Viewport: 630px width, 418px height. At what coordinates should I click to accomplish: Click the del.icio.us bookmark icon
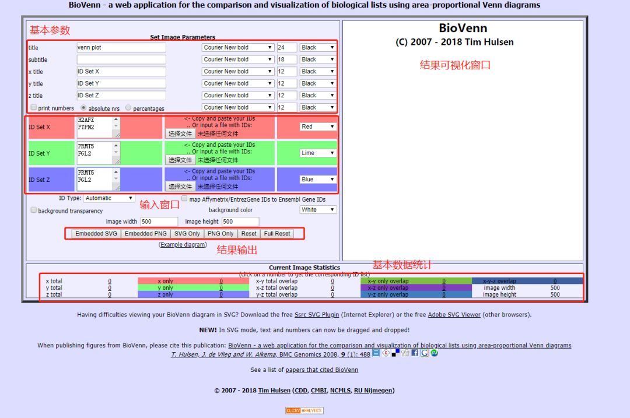[x=395, y=353]
